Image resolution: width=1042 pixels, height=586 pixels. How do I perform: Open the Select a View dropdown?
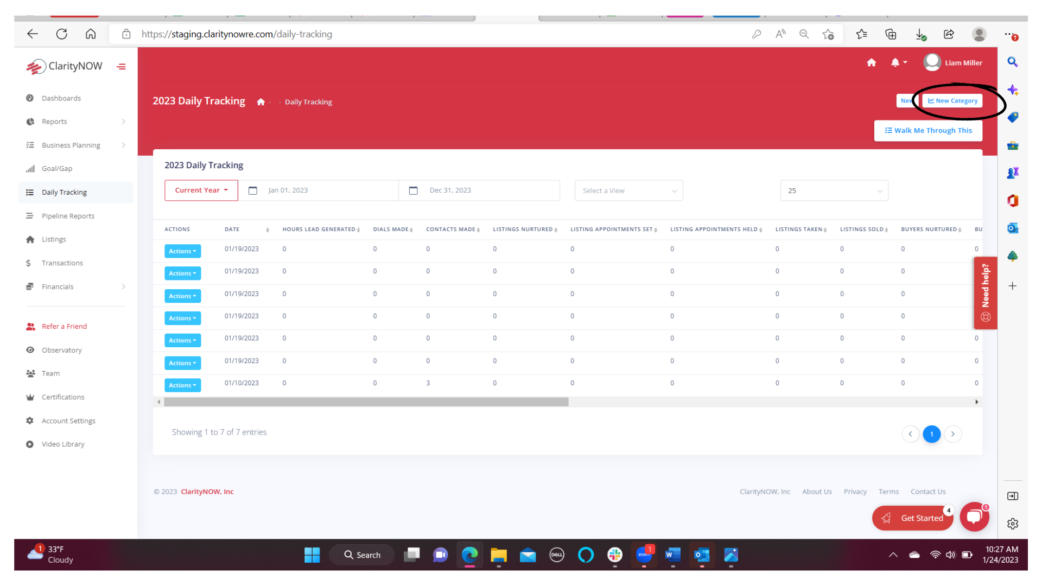[x=628, y=190]
